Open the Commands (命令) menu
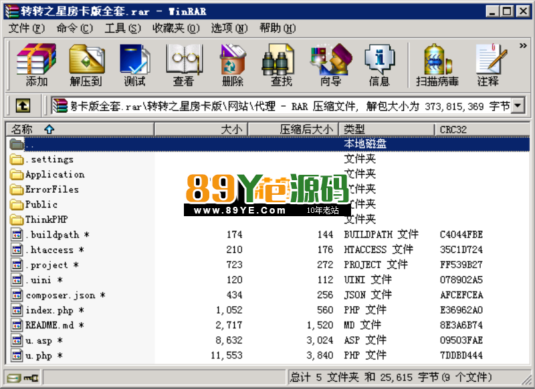The height and width of the screenshot is (389, 535). (74, 28)
